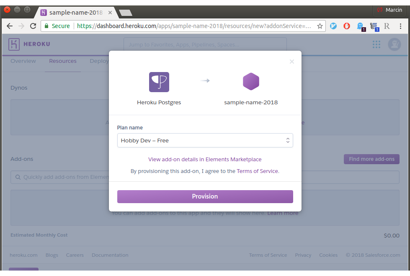Image resolution: width=410 pixels, height=276 pixels.
Task: Click the browser address bar URL
Action: pos(194,26)
